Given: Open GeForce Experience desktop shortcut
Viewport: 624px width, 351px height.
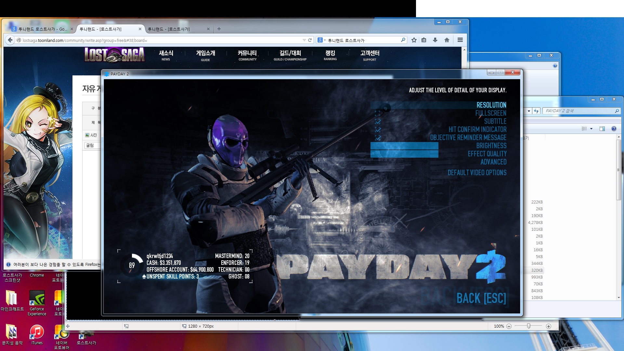Looking at the screenshot, I should [x=37, y=303].
